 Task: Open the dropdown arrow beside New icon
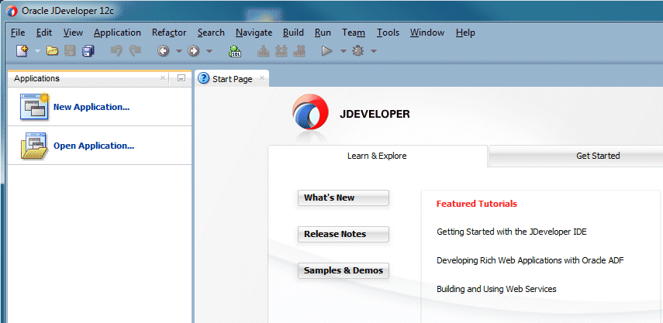[x=37, y=51]
